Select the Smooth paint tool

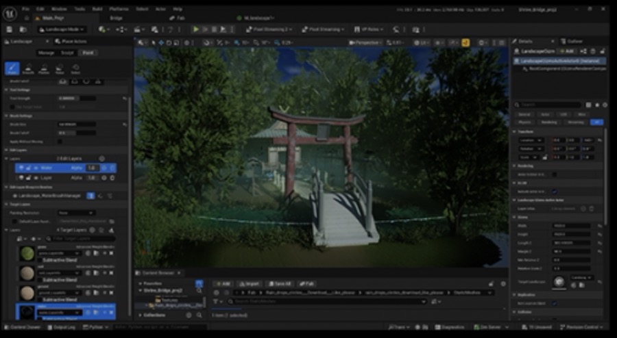click(x=28, y=68)
